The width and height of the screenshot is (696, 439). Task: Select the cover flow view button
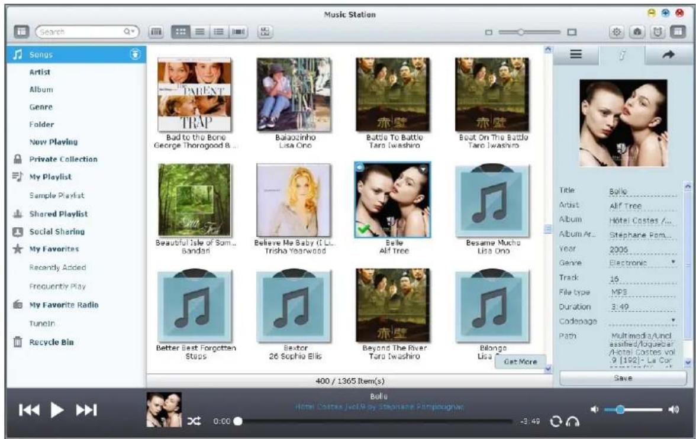point(239,31)
